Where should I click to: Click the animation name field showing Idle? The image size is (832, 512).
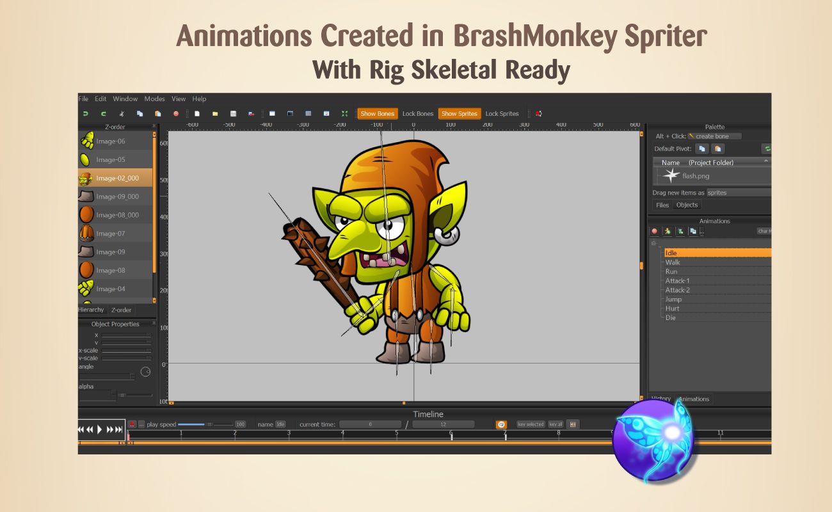280,424
